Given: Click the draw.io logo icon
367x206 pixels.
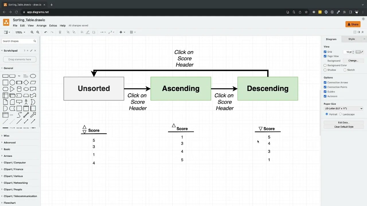Looking at the screenshot, I should coord(6,22).
